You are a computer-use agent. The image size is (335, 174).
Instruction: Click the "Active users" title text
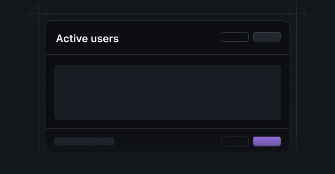click(x=87, y=39)
